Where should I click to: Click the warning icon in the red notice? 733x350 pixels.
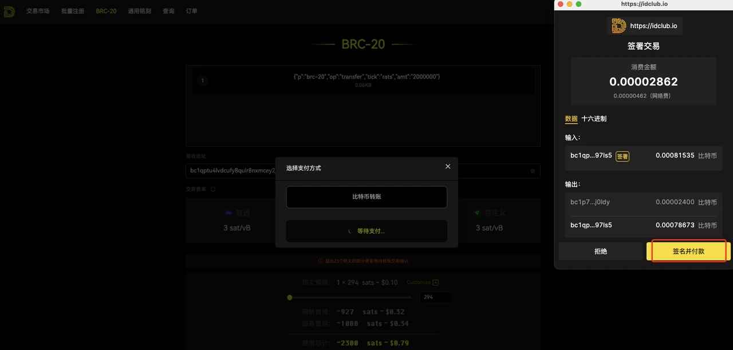point(321,261)
